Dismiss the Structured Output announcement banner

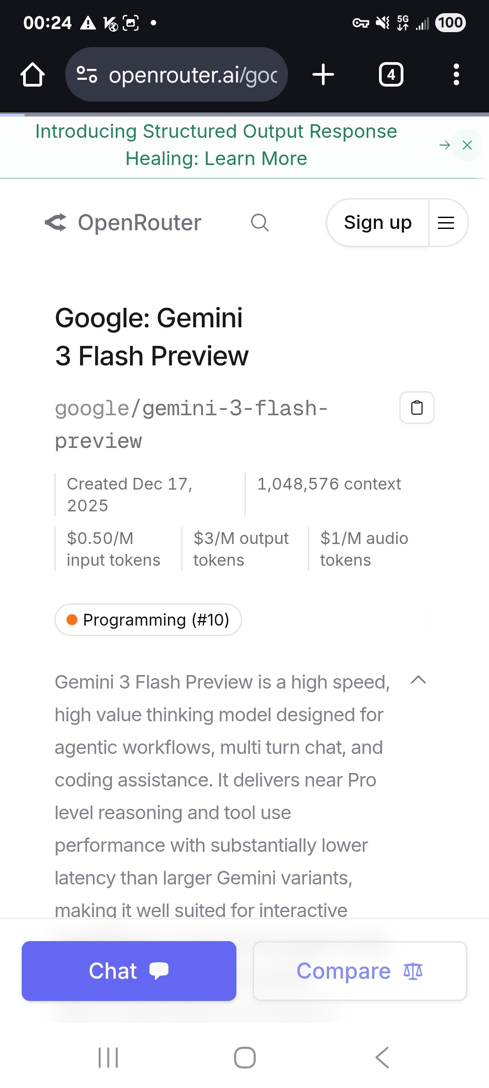[467, 145]
